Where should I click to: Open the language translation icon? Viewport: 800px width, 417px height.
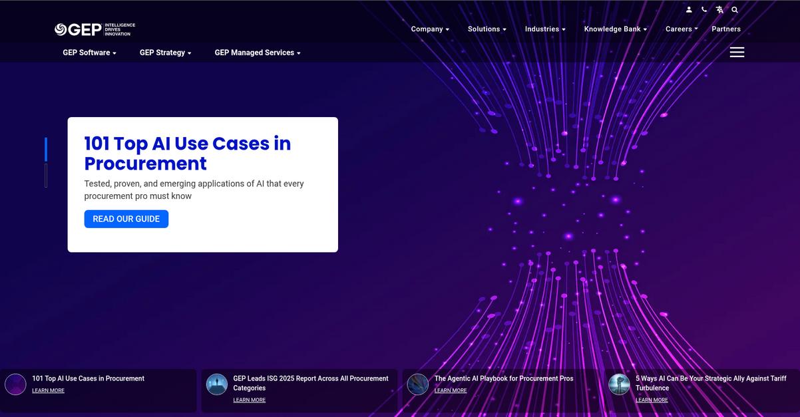pyautogui.click(x=719, y=10)
